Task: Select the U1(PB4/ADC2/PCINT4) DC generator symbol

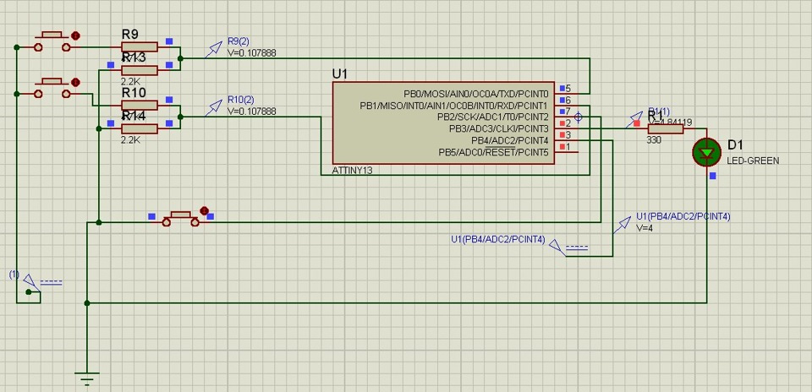Action: tap(568, 247)
